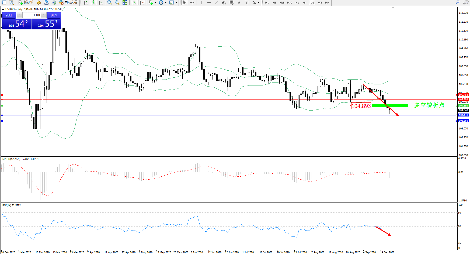Click the green rectangle marker at 104.893
Image resolution: width=470 pixels, height=254 pixels.
tap(389, 106)
